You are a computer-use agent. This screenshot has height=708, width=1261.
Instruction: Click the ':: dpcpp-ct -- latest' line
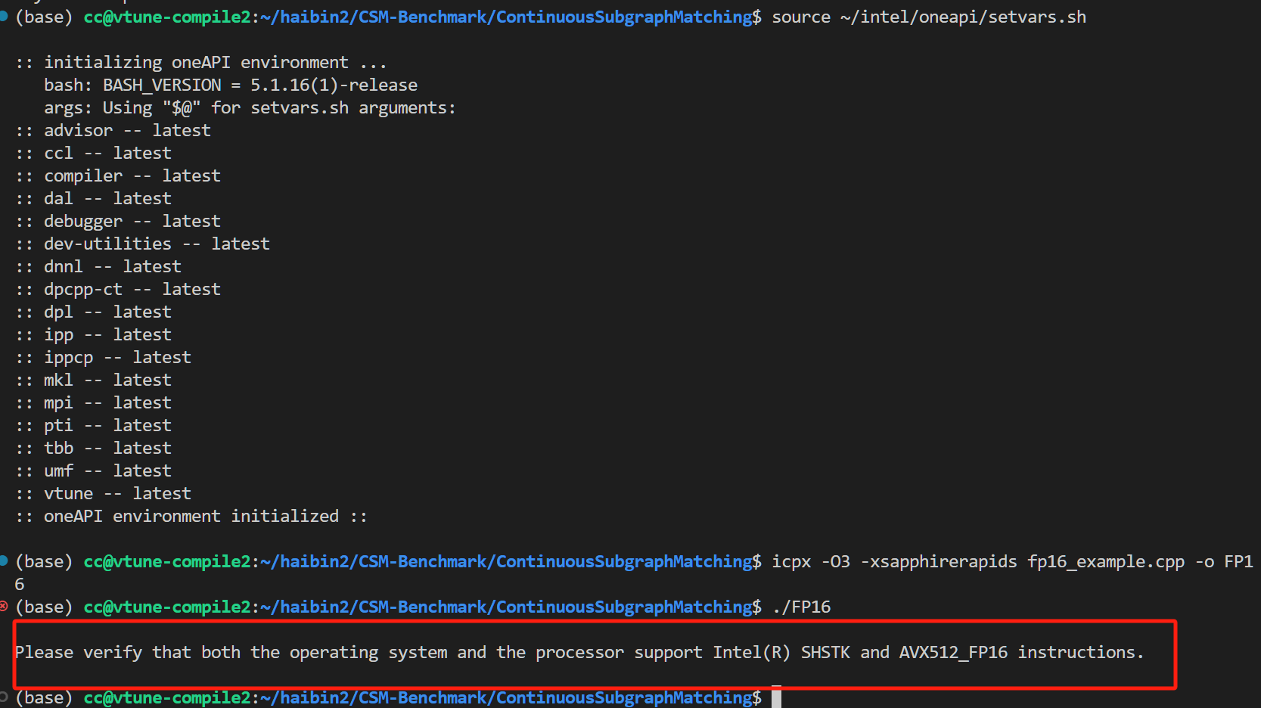point(118,289)
